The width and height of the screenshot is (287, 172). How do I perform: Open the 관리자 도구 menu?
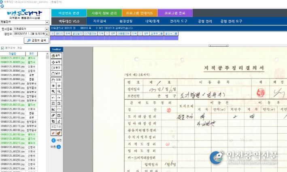tap(178, 21)
